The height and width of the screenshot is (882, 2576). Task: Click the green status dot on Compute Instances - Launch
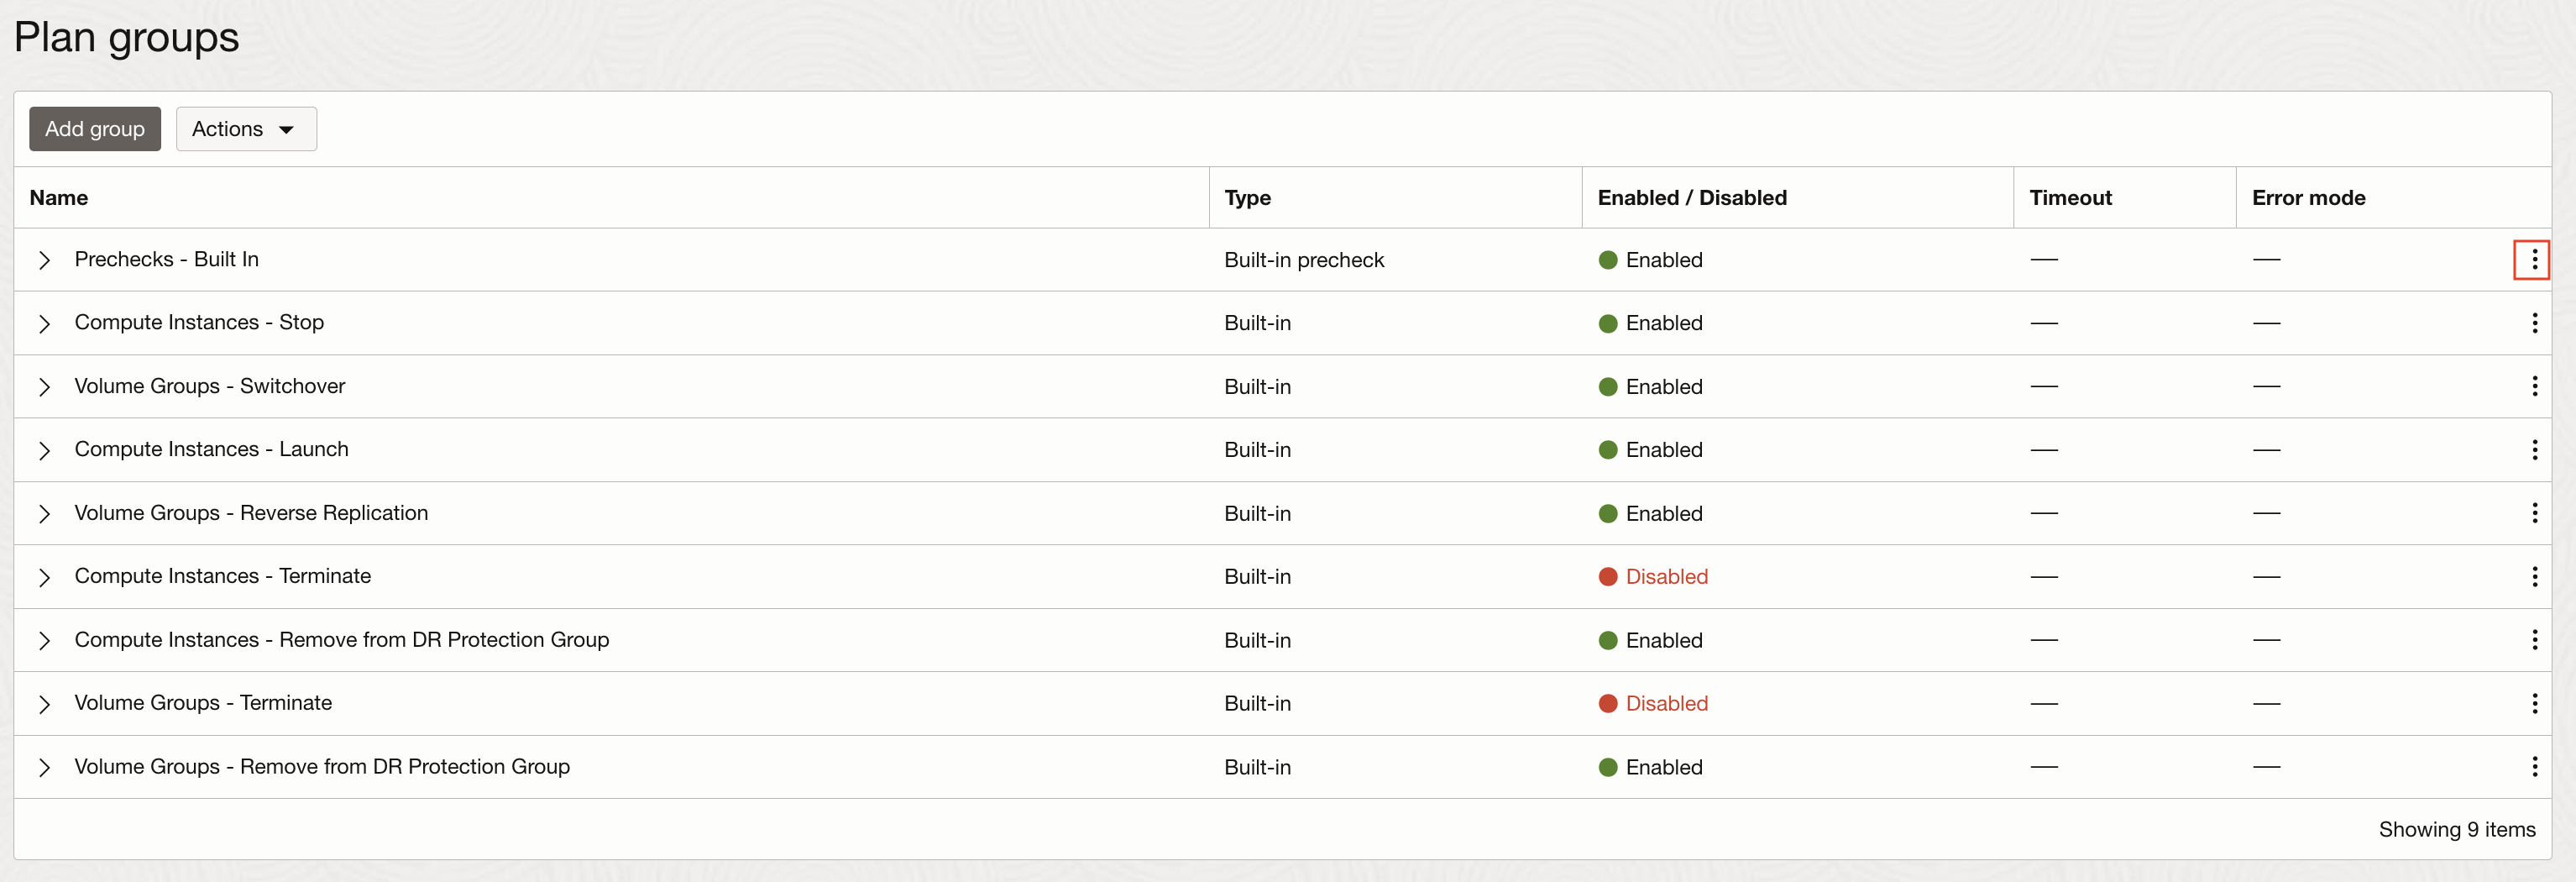(1608, 449)
